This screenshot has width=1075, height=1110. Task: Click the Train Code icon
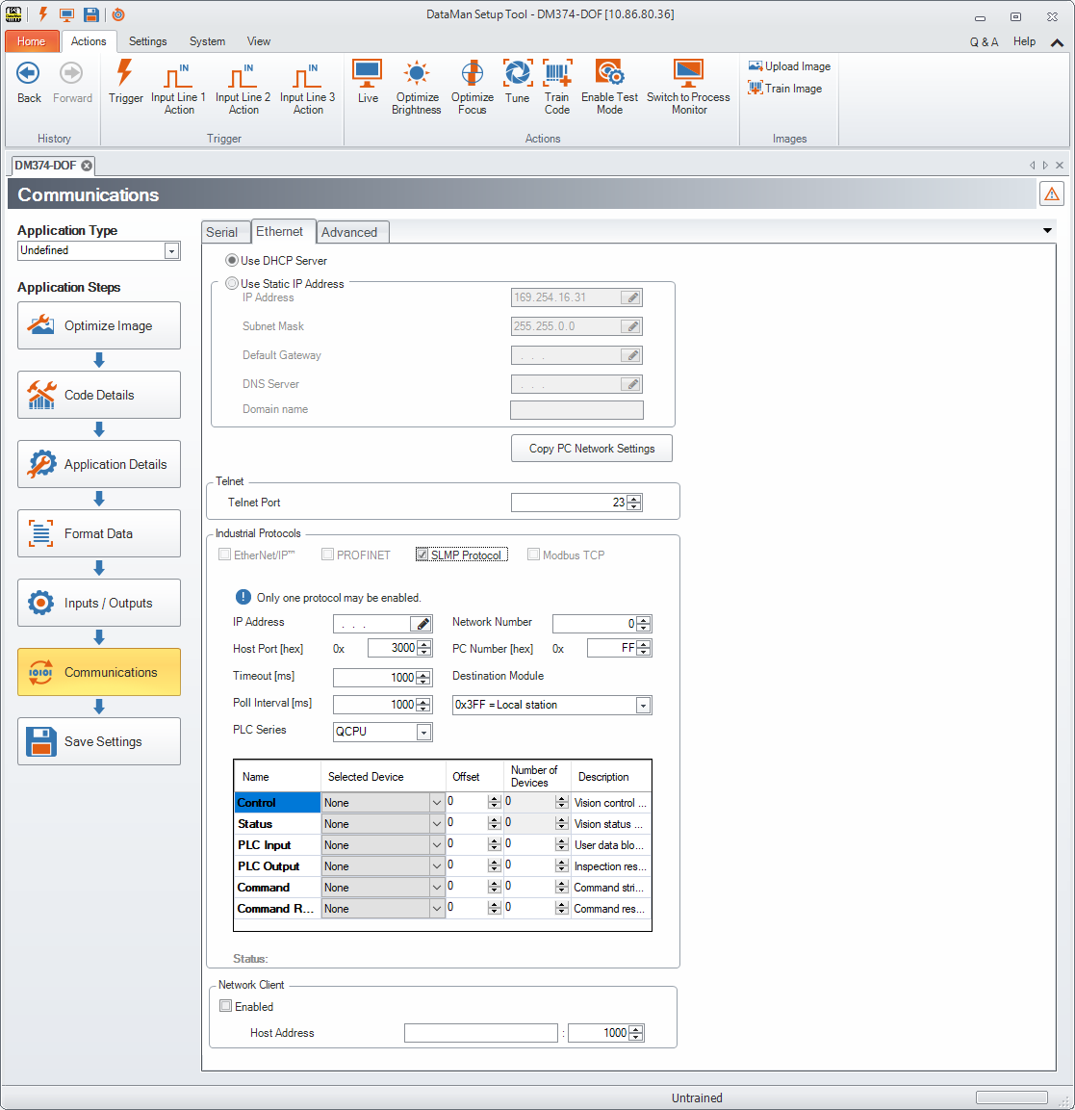[557, 75]
